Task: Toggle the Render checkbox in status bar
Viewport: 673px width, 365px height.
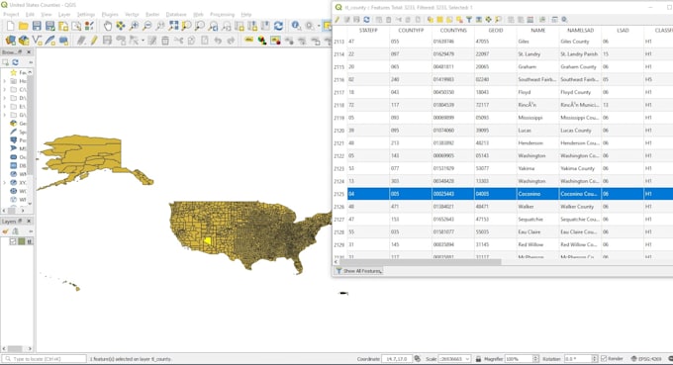Action: coord(604,358)
